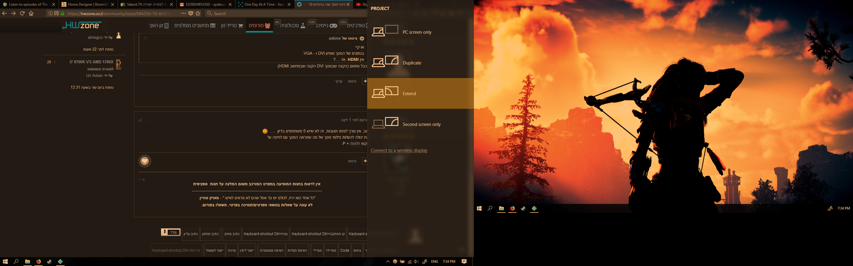
Task: Open the גיימינג nav item
Action: pos(326,25)
